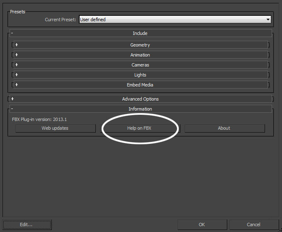Click the plus icon beside Geometry
This screenshot has width=282, height=232.
(17, 45)
